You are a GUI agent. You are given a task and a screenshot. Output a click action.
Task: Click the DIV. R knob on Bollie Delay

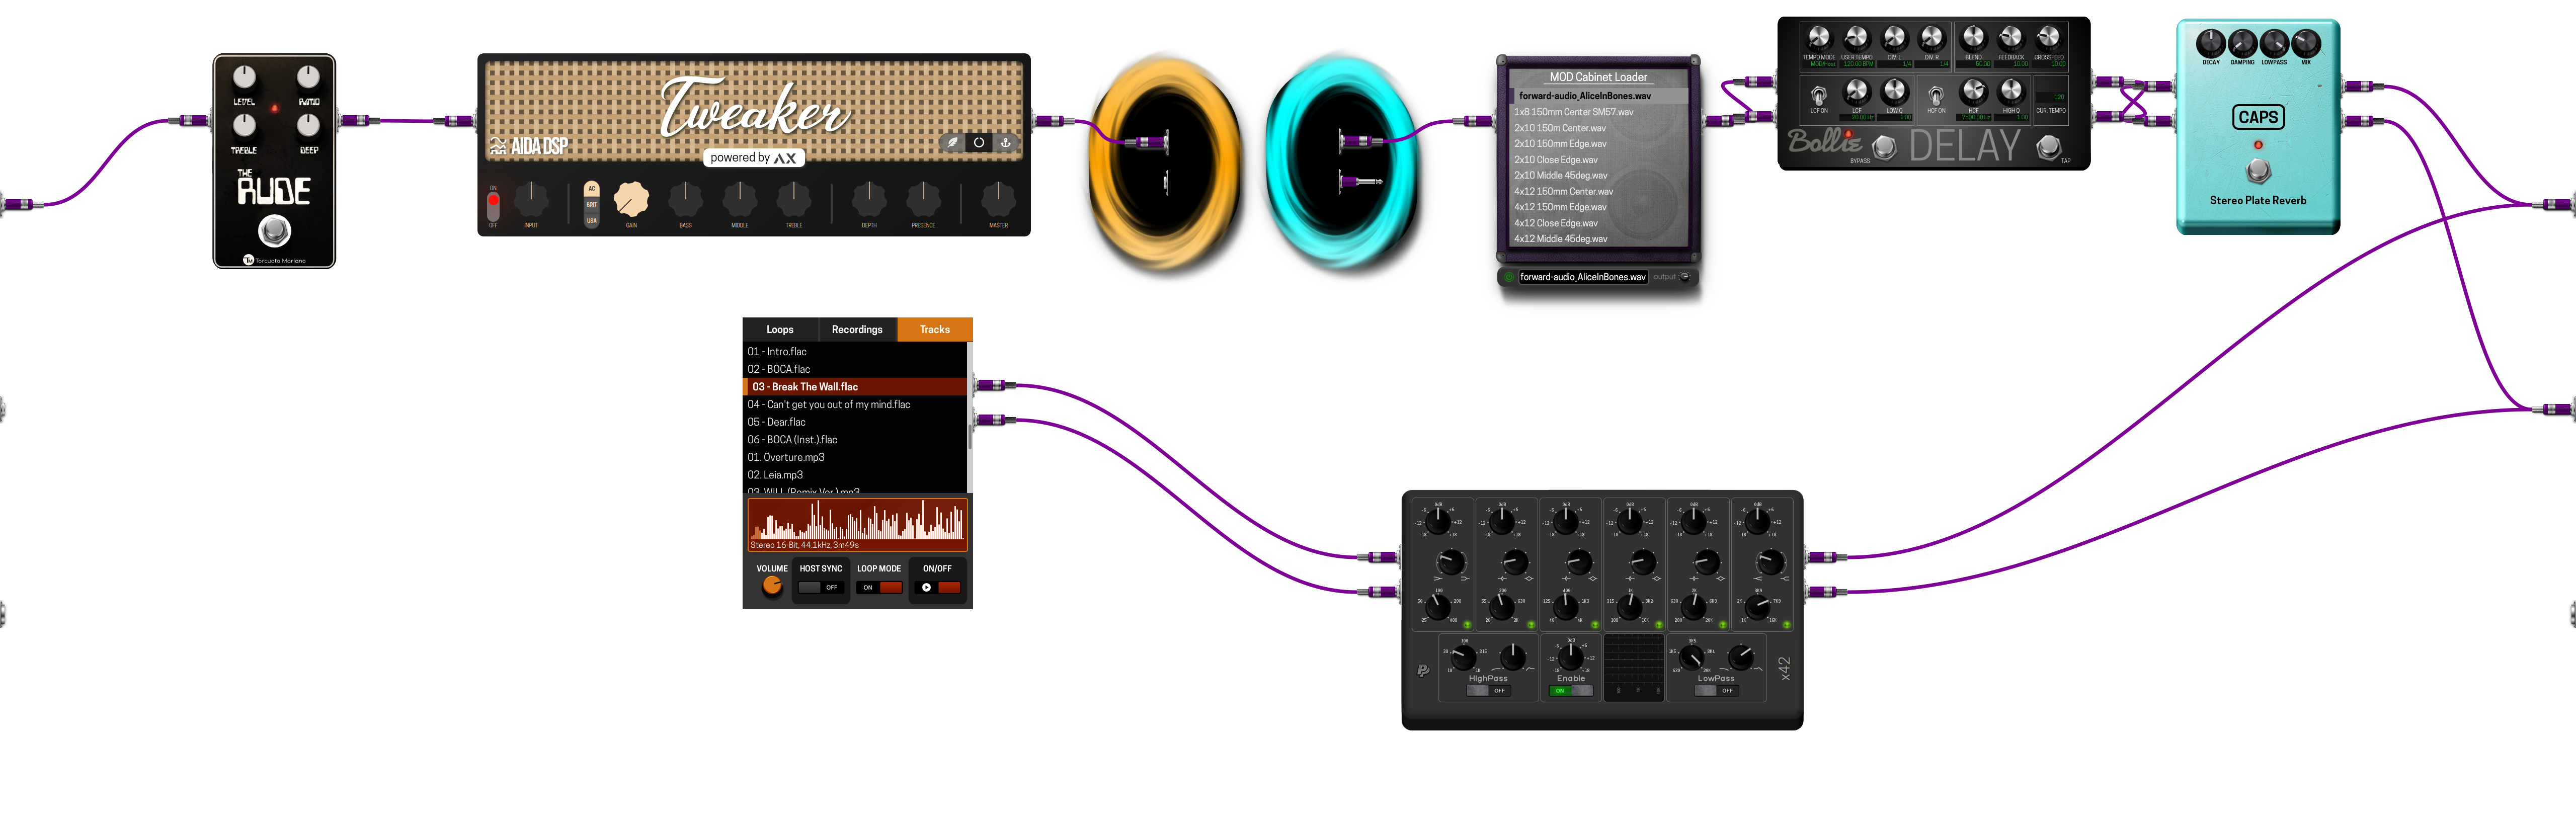pyautogui.click(x=1931, y=38)
